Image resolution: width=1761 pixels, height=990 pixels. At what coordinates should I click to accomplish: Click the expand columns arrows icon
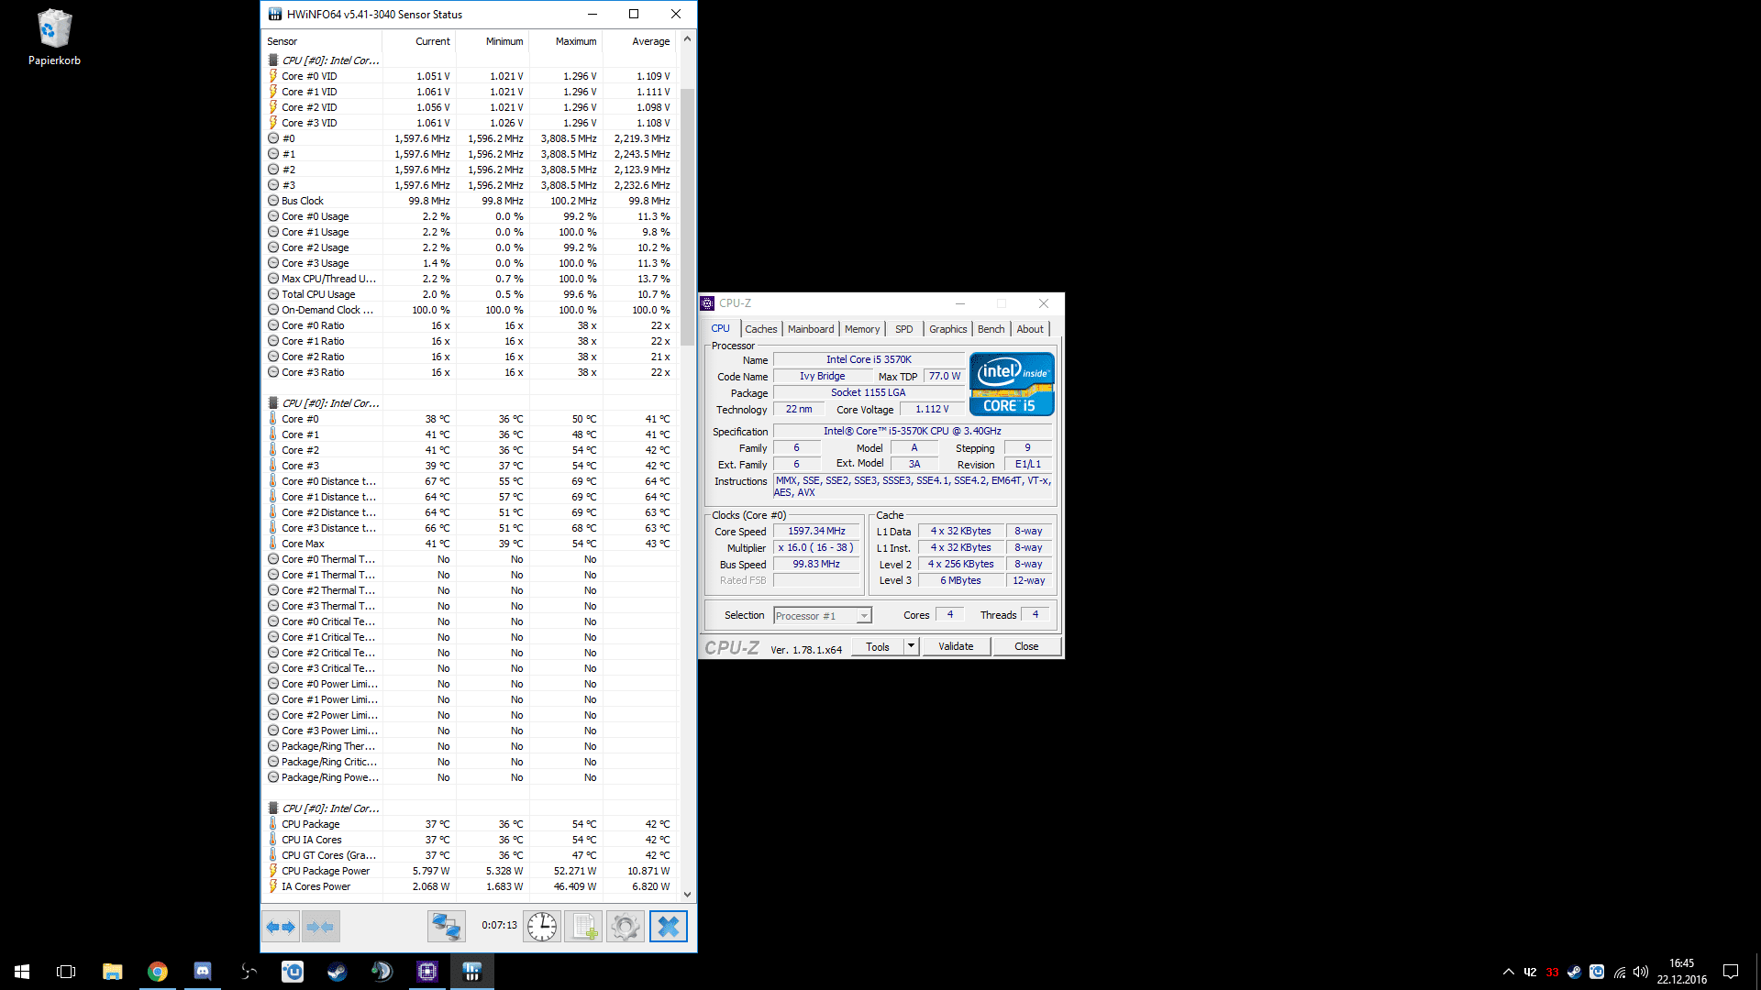tap(281, 927)
